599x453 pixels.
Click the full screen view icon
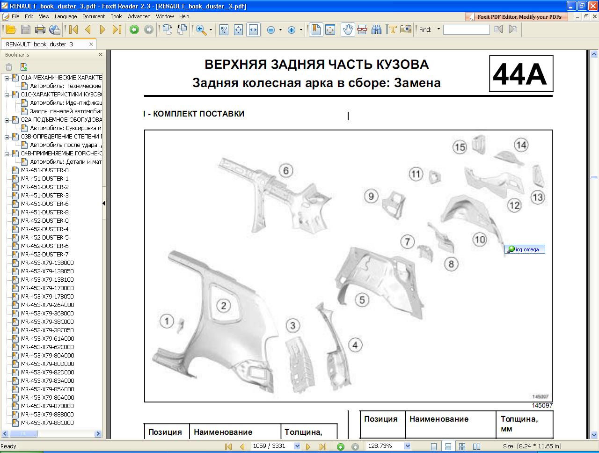coord(330,29)
